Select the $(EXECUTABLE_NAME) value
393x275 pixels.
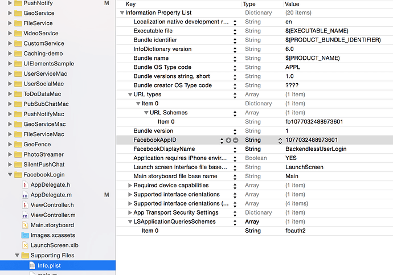coord(317,31)
